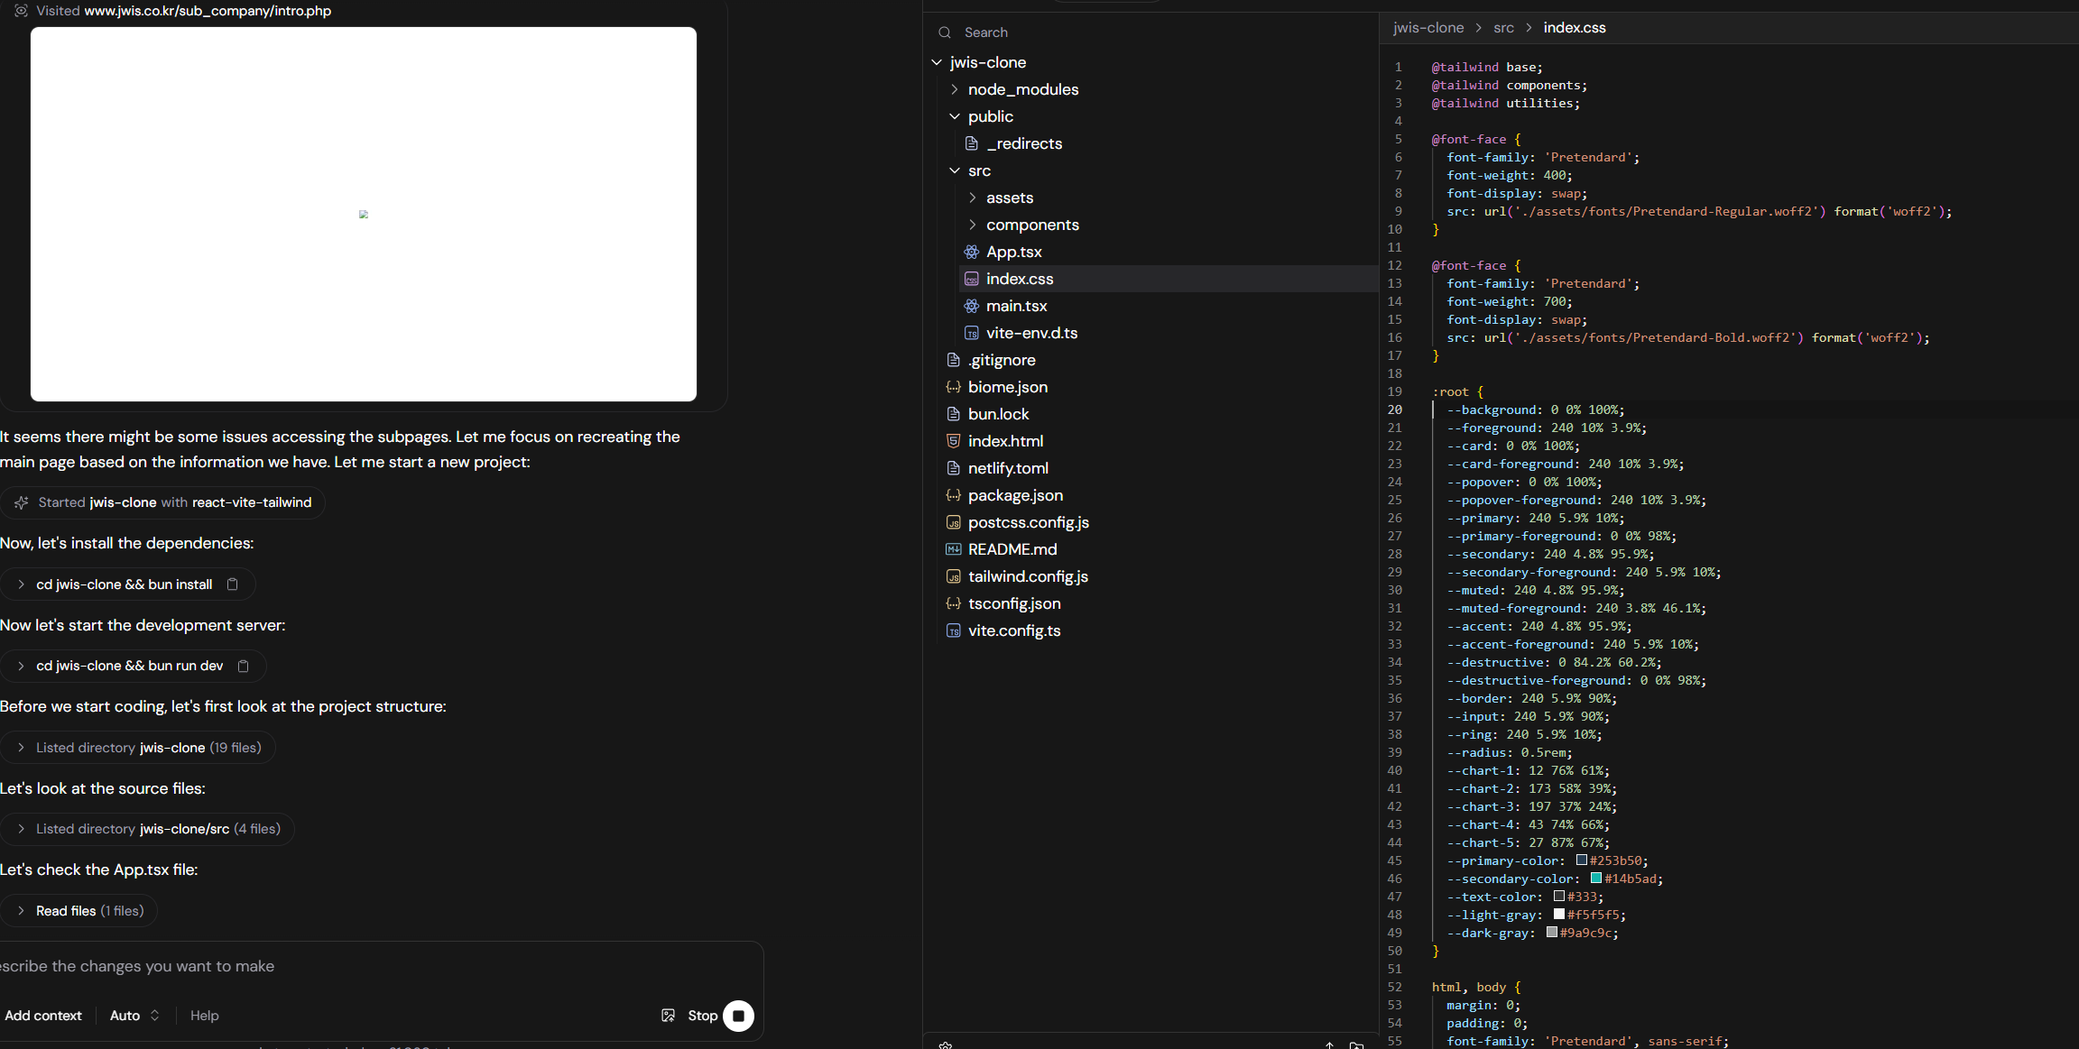Click the index.css breadcrumb

(x=1575, y=28)
